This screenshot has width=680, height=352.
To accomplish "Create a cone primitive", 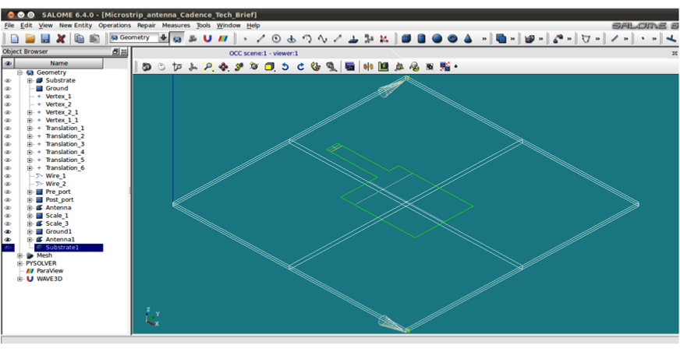I will click(x=468, y=38).
